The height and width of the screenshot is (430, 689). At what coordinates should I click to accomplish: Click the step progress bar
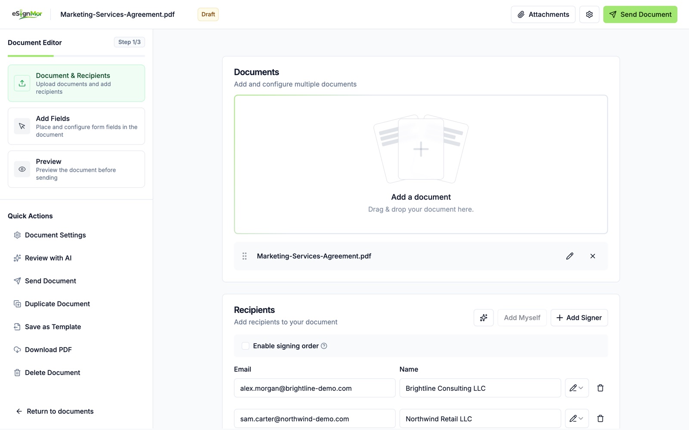[76, 55]
